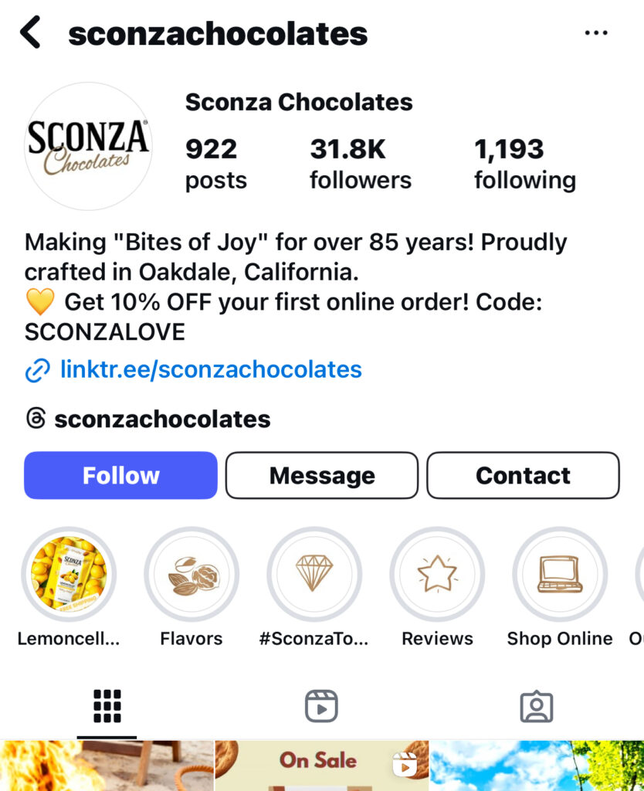The width and height of the screenshot is (644, 791).
Task: Open the Shop Online laptop highlight
Action: (560, 575)
